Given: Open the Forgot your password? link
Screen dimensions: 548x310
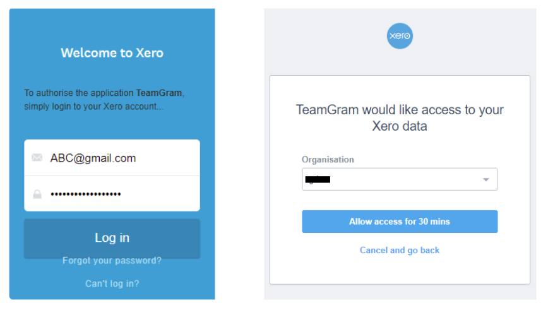Looking at the screenshot, I should (x=112, y=261).
